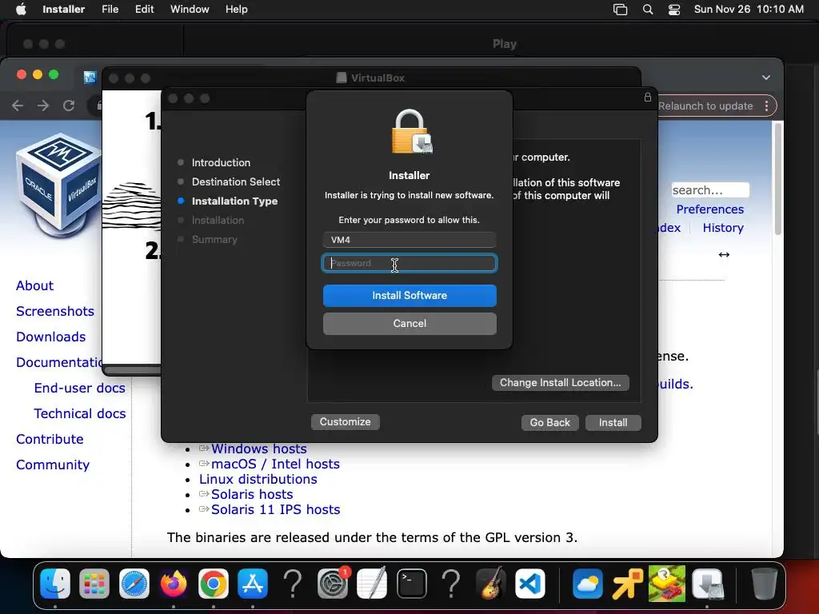Click the menu bar date and time
819x614 pixels.
tap(749, 9)
